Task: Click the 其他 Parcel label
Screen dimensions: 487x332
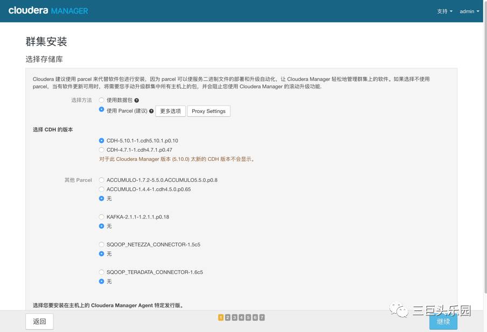Action: pos(78,180)
